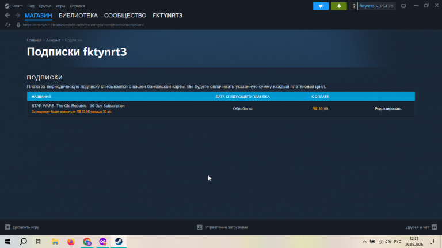Open the Steam menu
The width and height of the screenshot is (442, 248).
tap(14, 6)
